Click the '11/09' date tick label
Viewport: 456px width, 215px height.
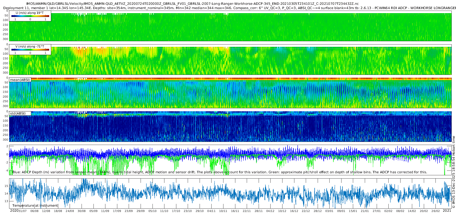(105, 211)
